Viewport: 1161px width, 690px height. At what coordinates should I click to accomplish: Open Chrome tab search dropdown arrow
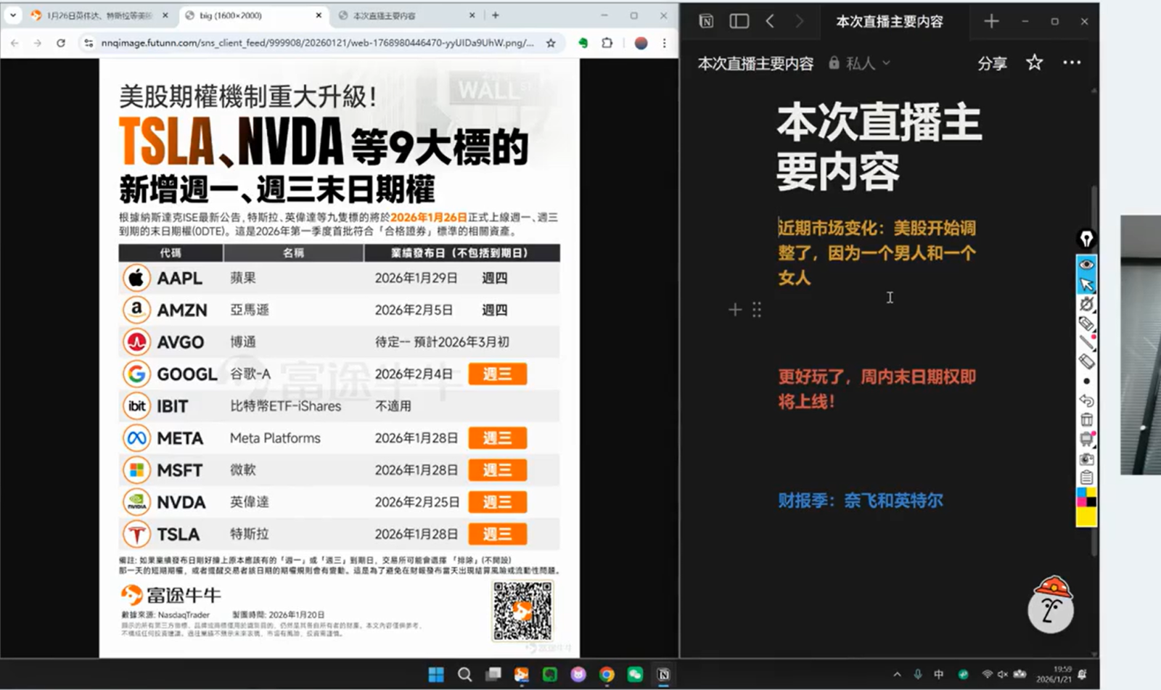pyautogui.click(x=13, y=15)
